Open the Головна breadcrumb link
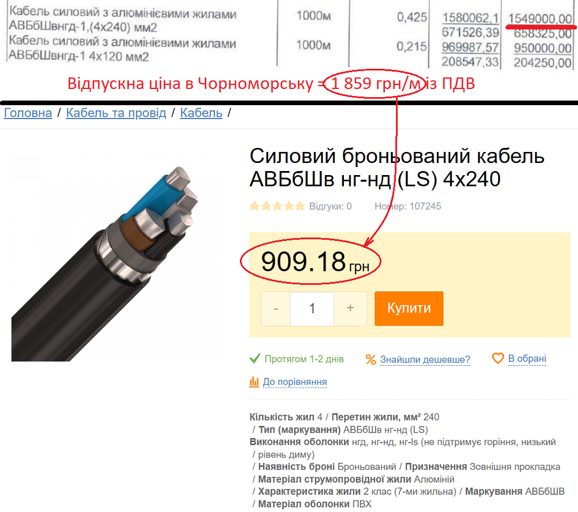Image resolution: width=578 pixels, height=512 pixels. click(x=28, y=113)
